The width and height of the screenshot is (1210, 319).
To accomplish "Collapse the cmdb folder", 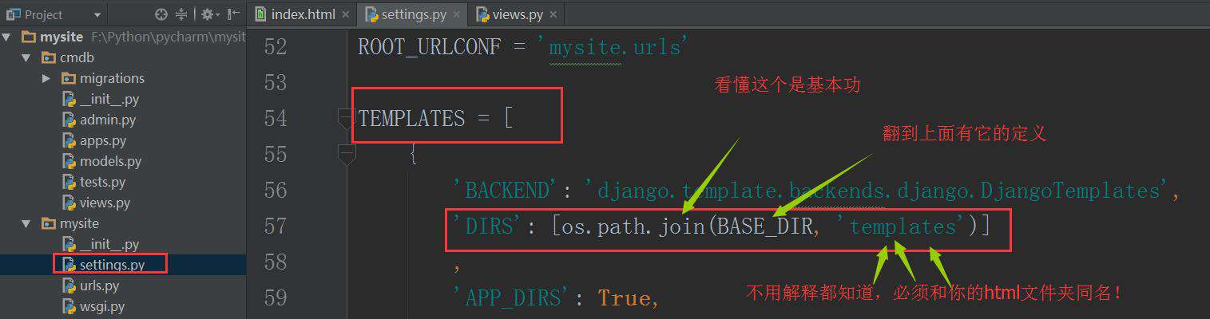I will tap(26, 57).
